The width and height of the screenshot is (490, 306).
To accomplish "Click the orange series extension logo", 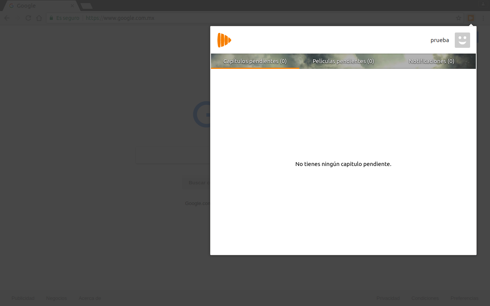I will 224,40.
